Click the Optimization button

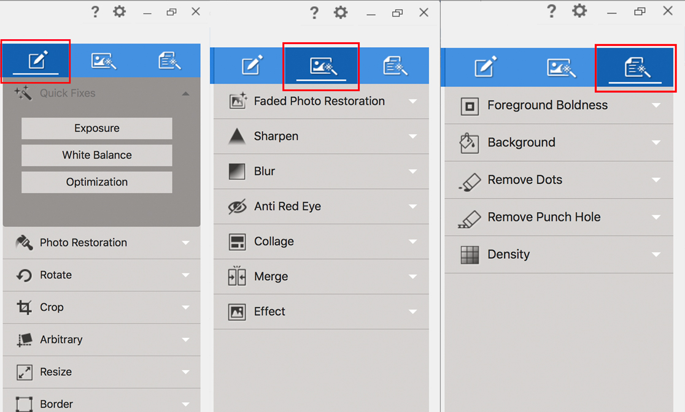tap(97, 182)
